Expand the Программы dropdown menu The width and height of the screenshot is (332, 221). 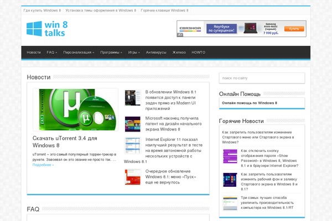click(x=111, y=52)
